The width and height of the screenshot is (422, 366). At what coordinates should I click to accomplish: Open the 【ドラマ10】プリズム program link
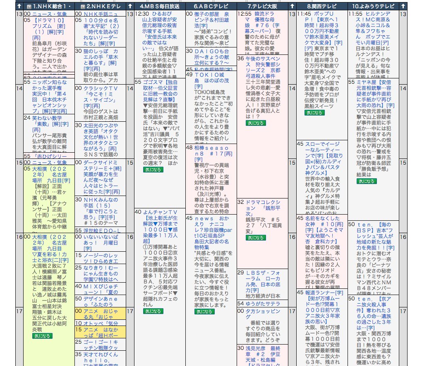[48, 29]
